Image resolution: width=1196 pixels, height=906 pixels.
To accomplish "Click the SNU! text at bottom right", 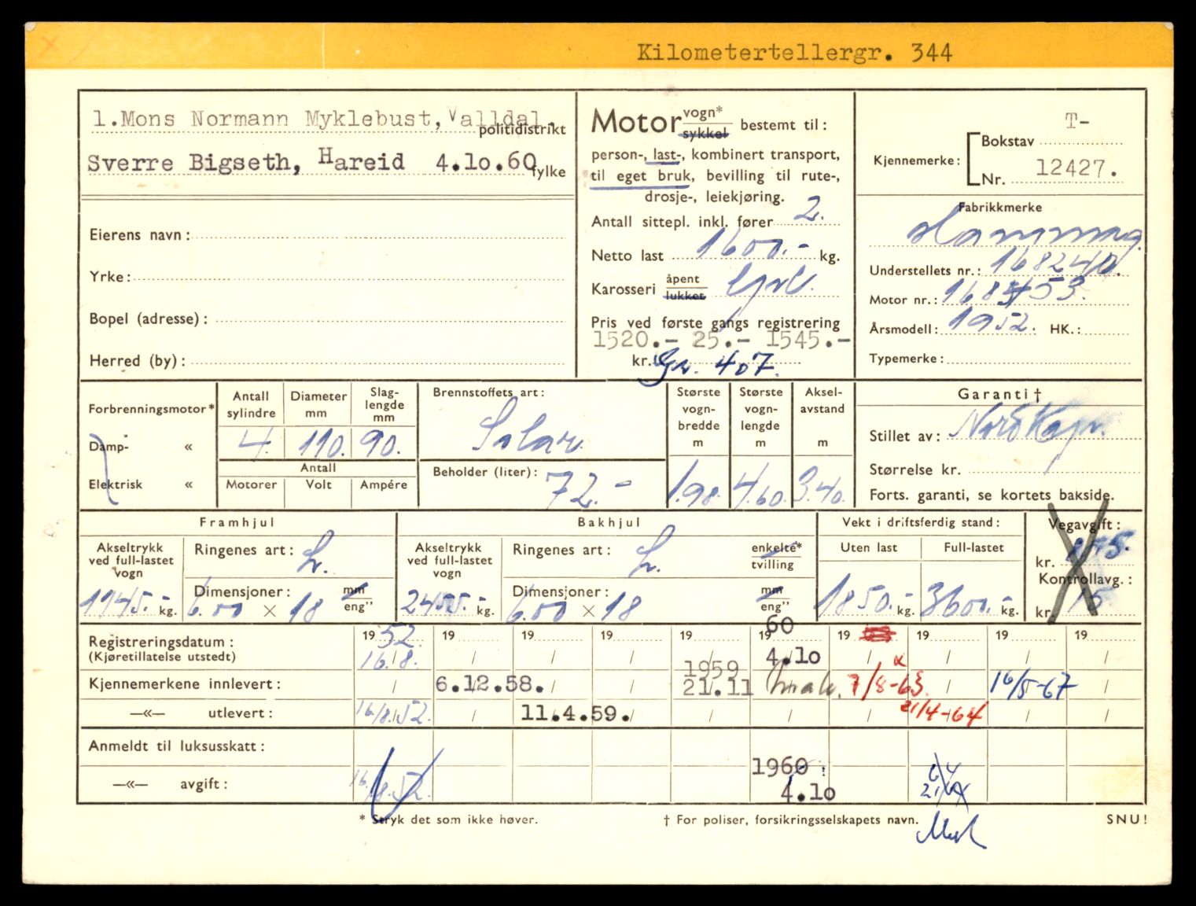I will point(1126,819).
